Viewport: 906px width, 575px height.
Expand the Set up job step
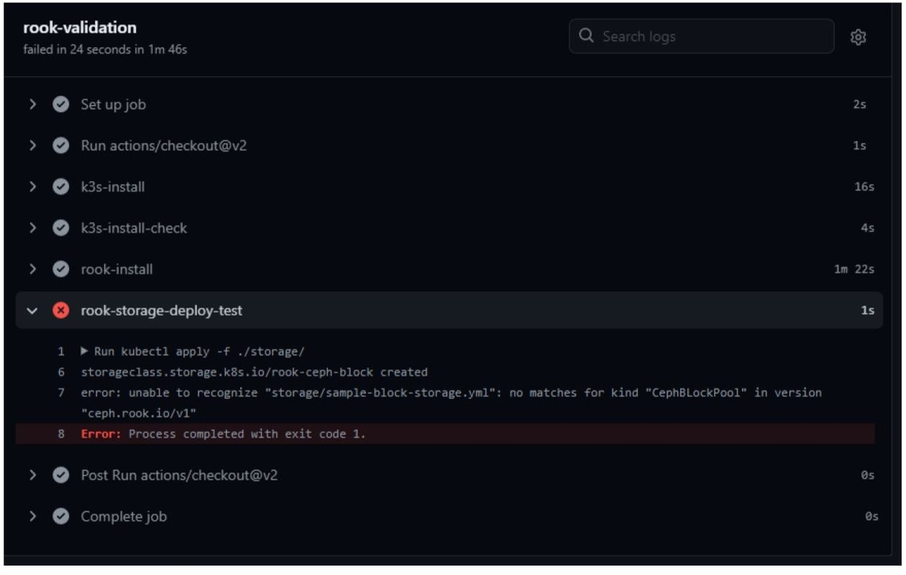pos(32,105)
